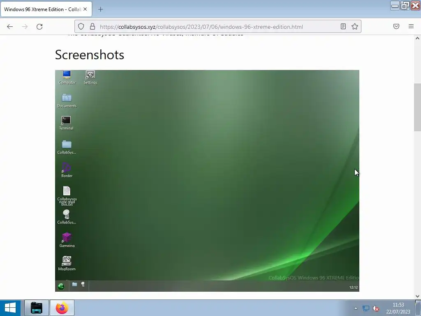
Task: Click the desktop screenshot image
Action: point(207,181)
